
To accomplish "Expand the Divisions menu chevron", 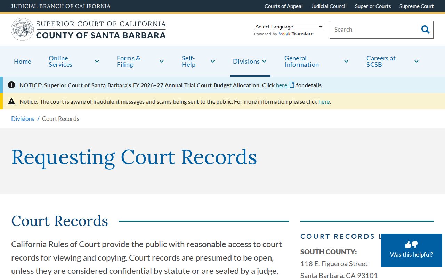I will (264, 62).
